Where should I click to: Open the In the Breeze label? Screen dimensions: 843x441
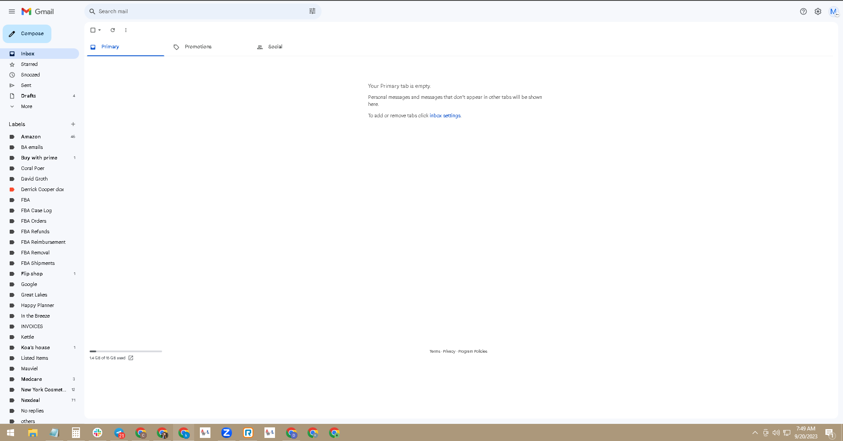pyautogui.click(x=40, y=316)
